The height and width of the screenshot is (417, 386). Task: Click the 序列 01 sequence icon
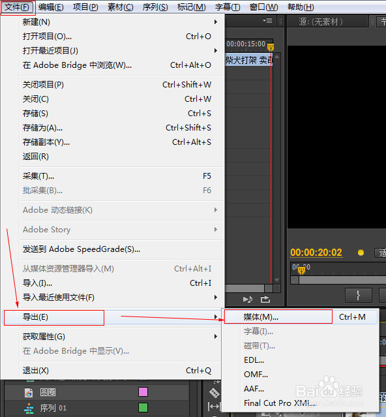coord(29,409)
